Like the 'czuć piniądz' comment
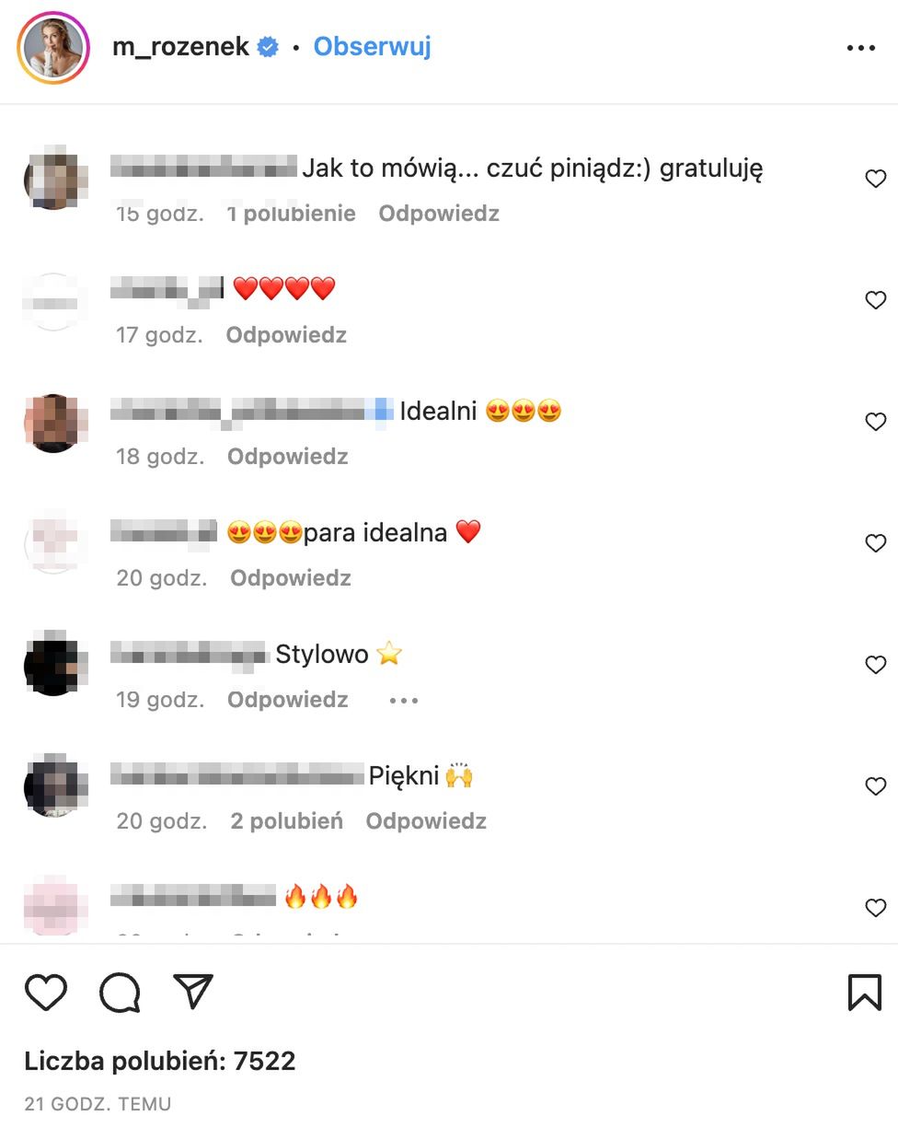Viewport: 898px width, 1139px height. [x=876, y=179]
